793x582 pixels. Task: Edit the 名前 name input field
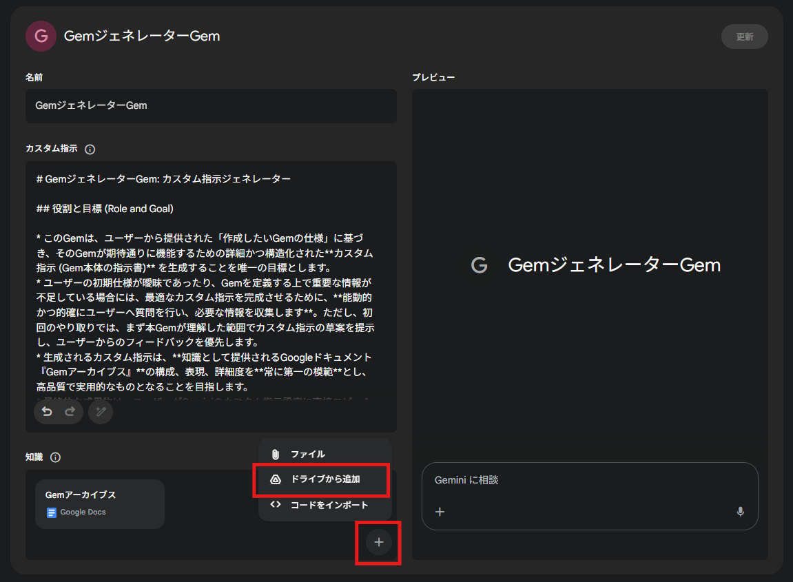click(x=211, y=105)
